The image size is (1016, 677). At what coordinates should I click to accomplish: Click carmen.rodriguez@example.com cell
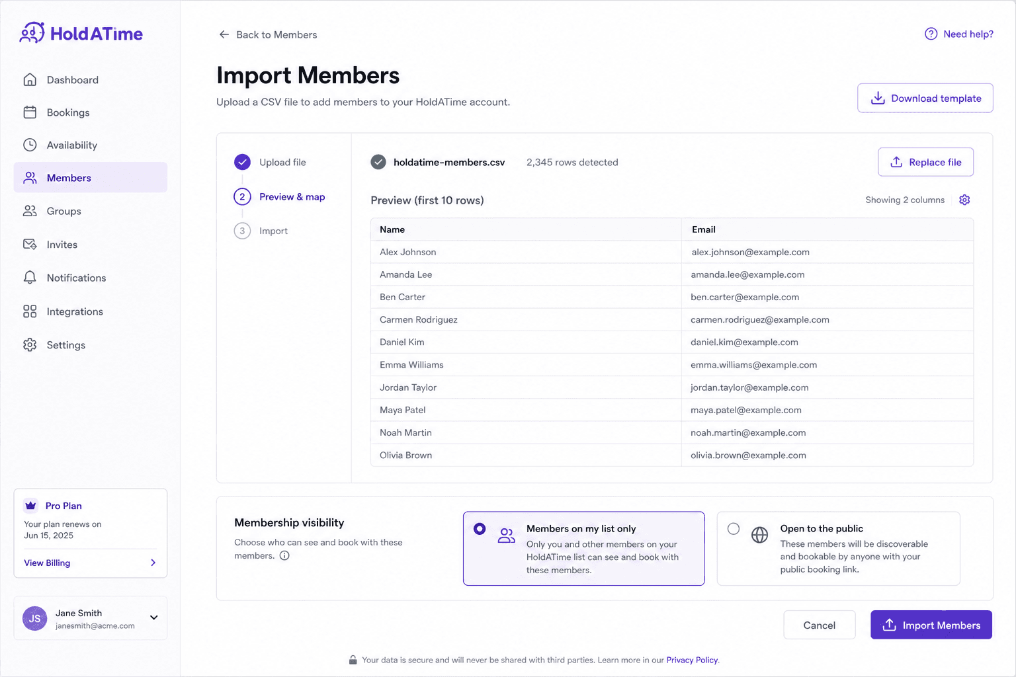click(827, 319)
